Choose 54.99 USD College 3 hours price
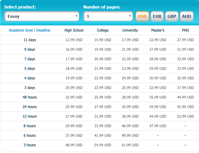Viewport: 199px width, 153px height. (x=103, y=145)
